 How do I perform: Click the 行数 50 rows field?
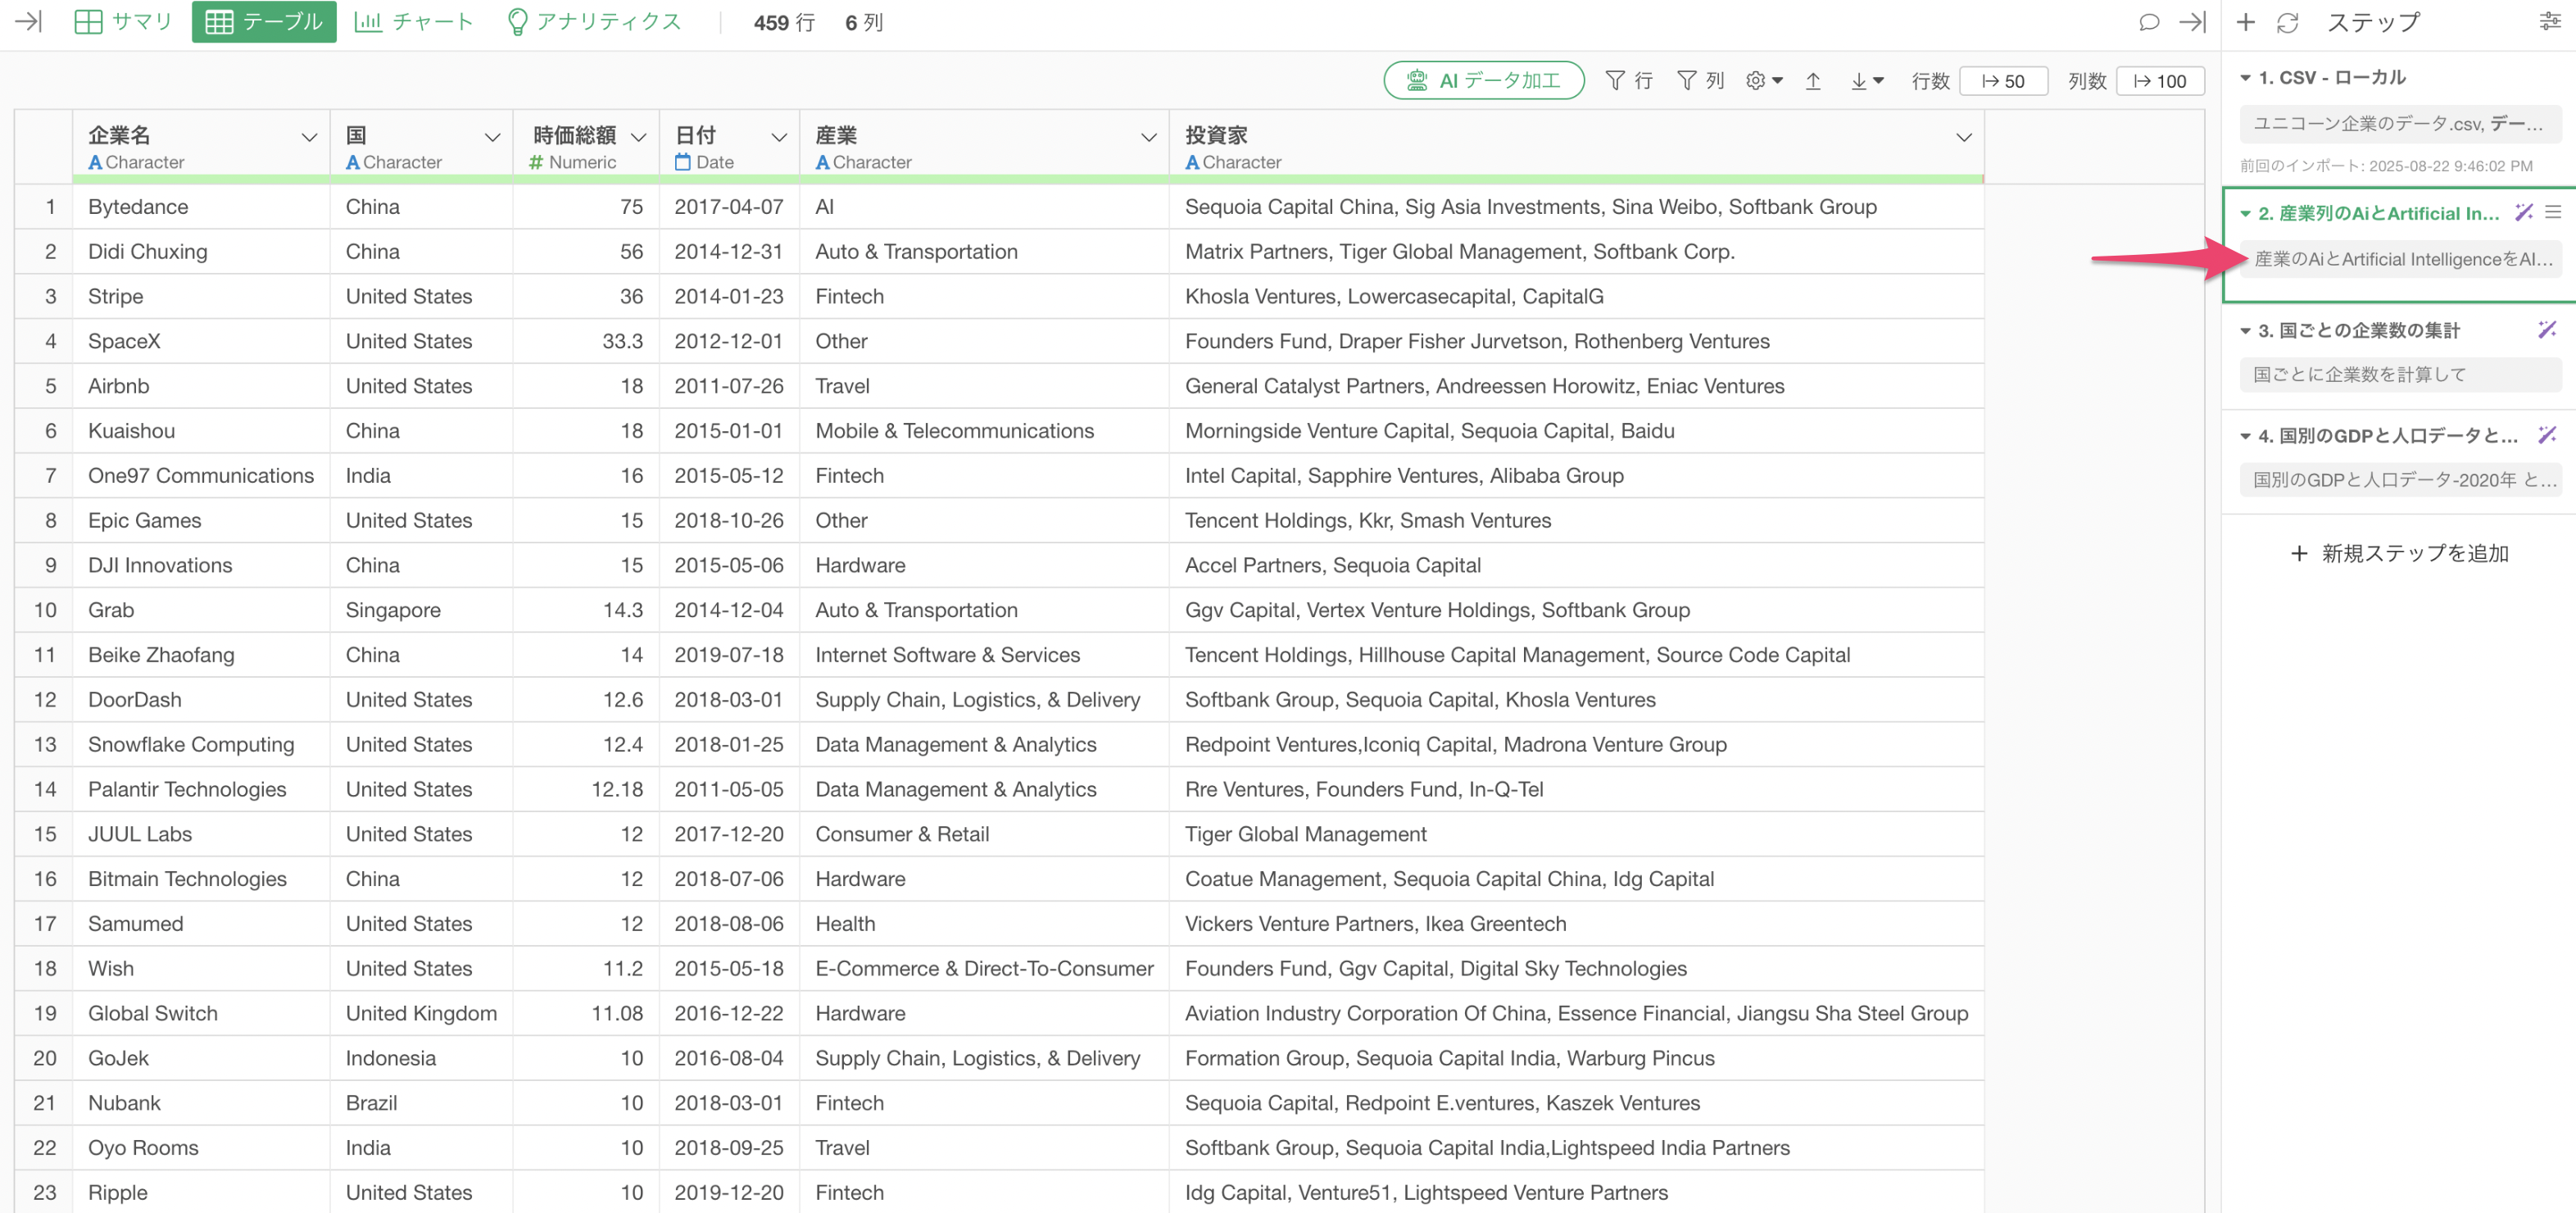(x=2003, y=81)
